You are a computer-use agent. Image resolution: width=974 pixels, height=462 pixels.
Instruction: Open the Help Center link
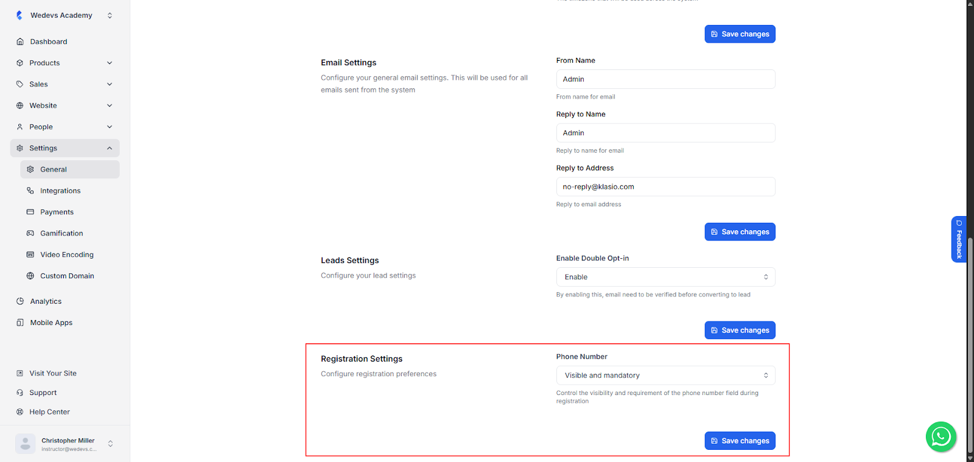pos(49,412)
